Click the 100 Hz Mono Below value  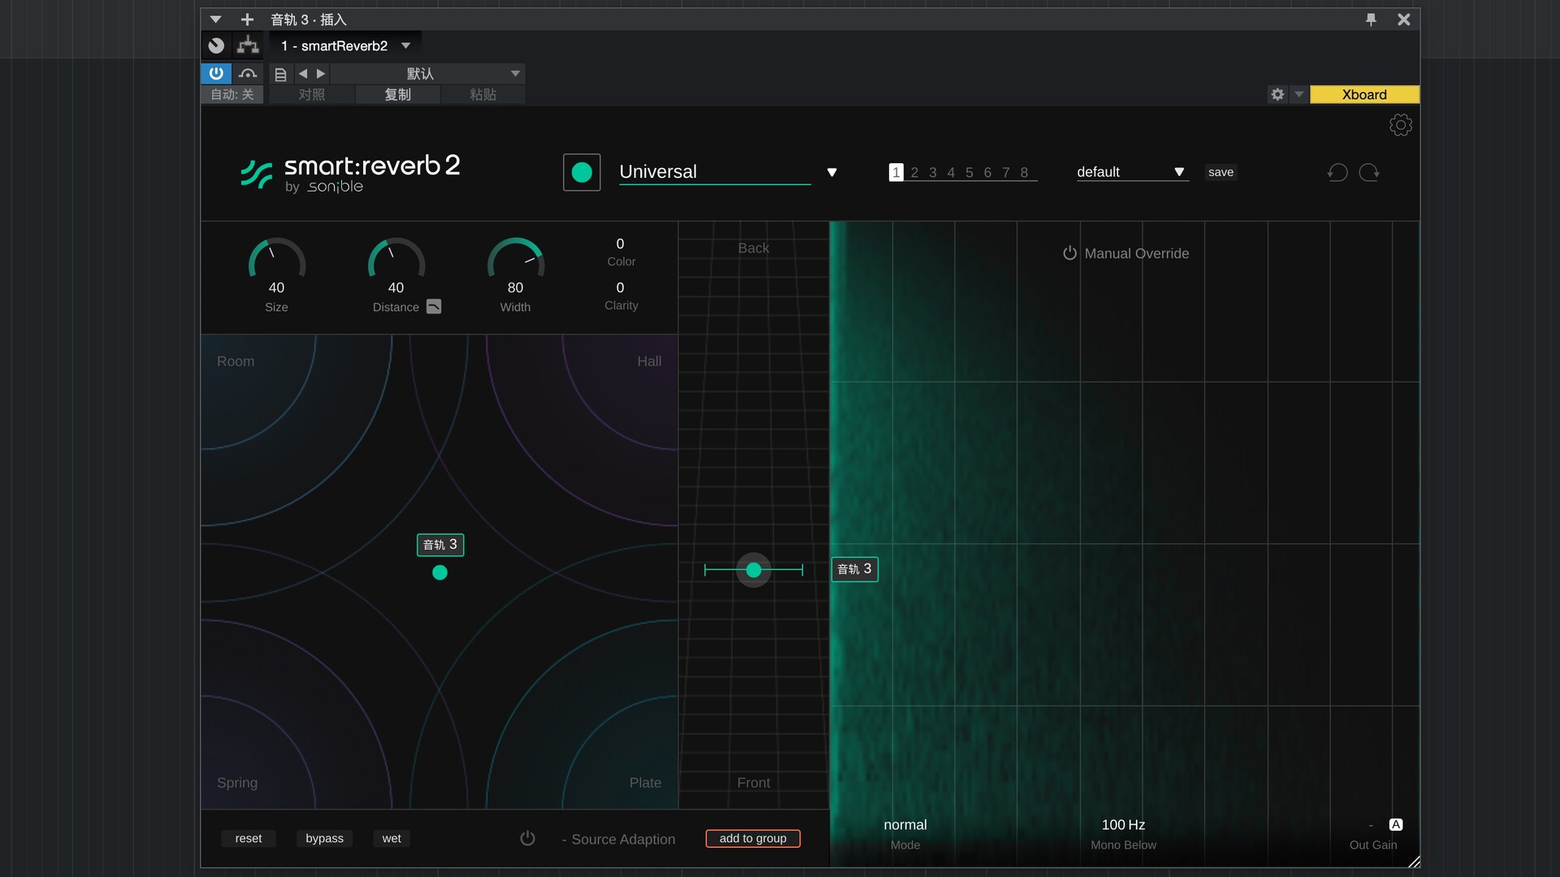tap(1123, 824)
